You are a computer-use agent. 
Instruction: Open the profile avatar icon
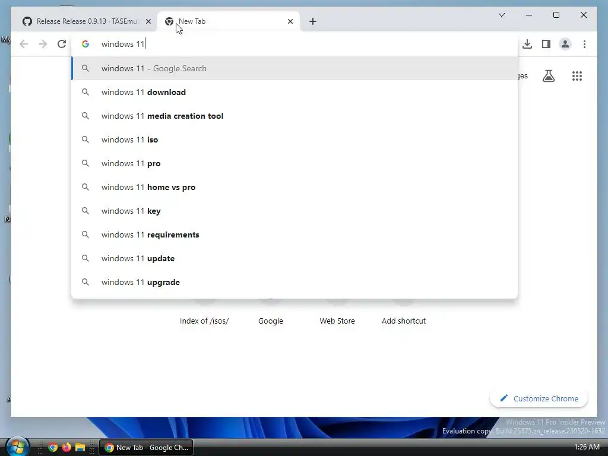pyautogui.click(x=565, y=44)
